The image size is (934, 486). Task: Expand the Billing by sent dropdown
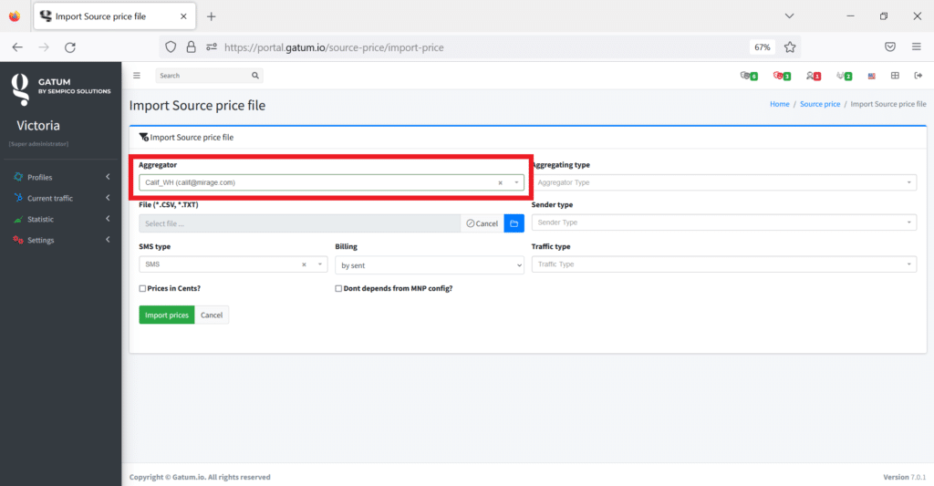click(430, 264)
